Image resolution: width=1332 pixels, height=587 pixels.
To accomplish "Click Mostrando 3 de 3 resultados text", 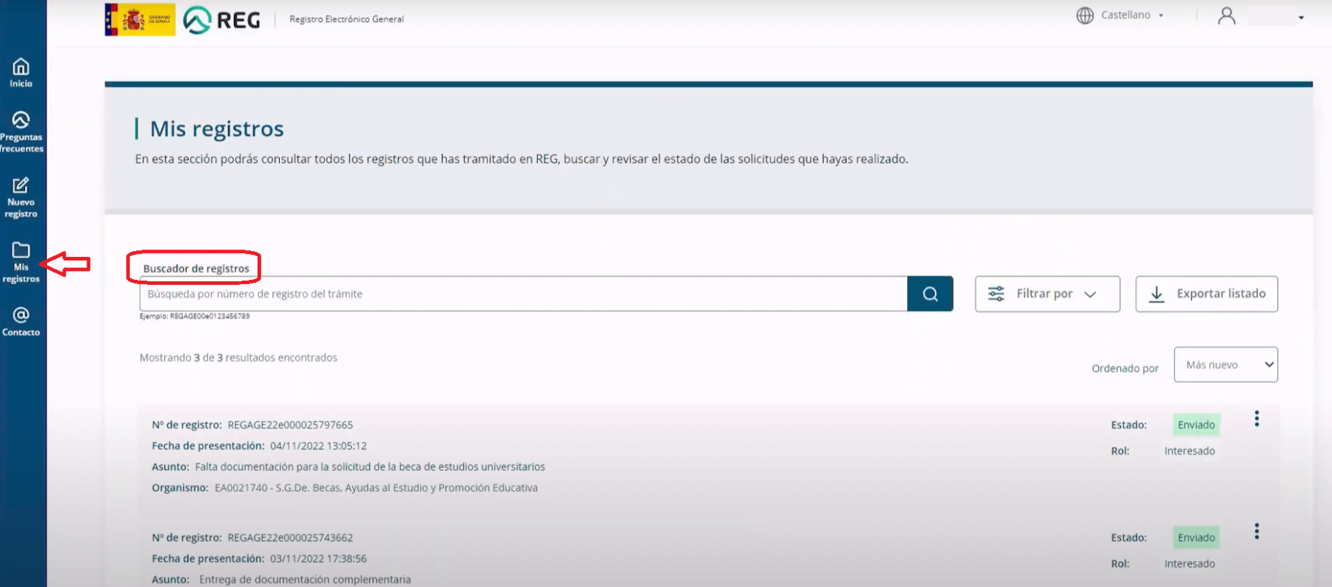I will click(x=238, y=358).
